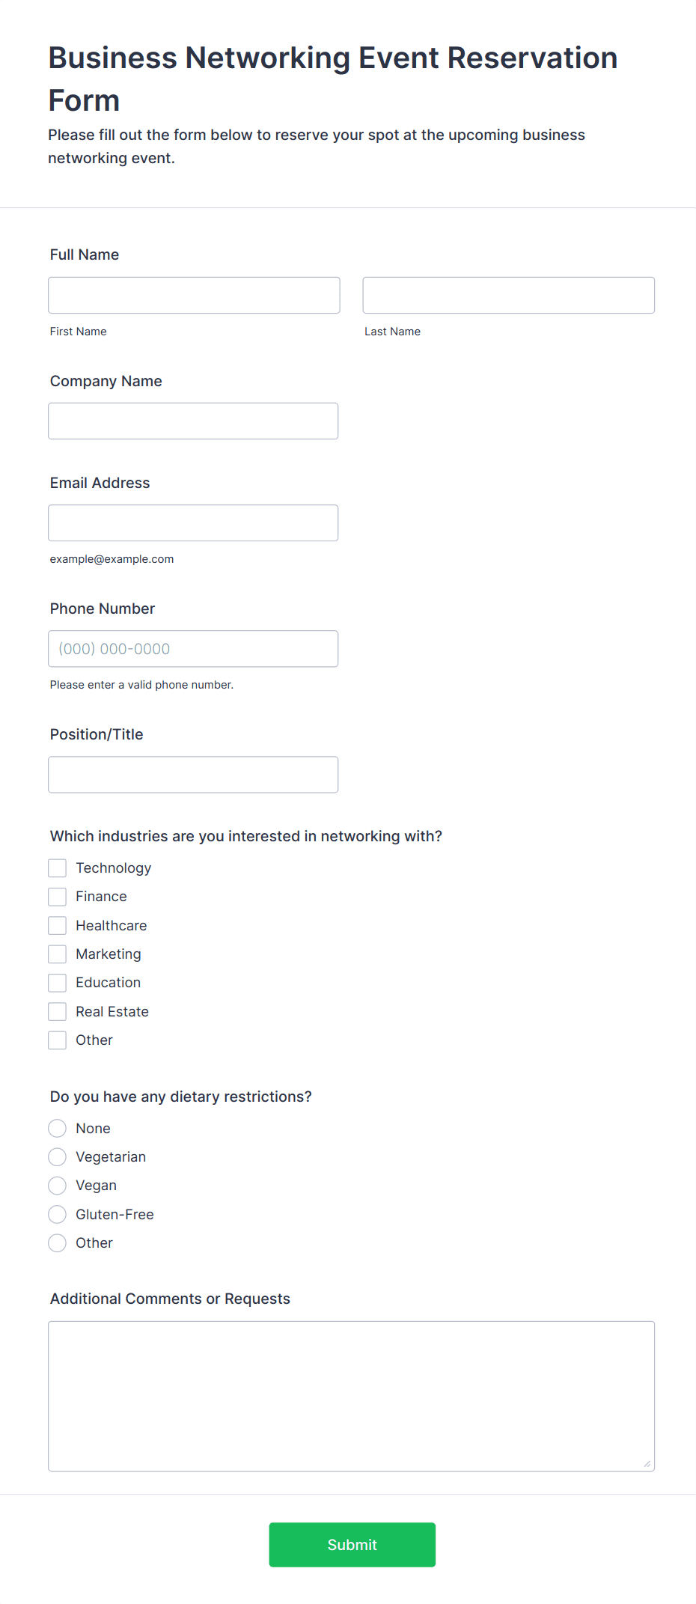Screen dimensions: 696x1604
Task: Check the Other industry checkbox
Action: tap(57, 1040)
